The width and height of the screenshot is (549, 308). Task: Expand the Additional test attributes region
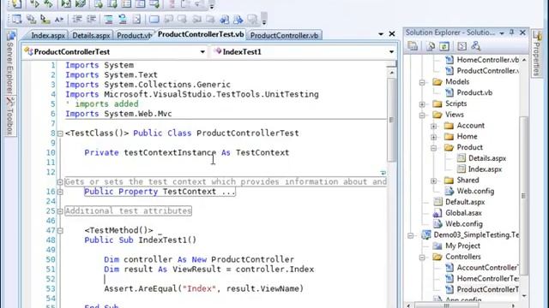point(60,211)
